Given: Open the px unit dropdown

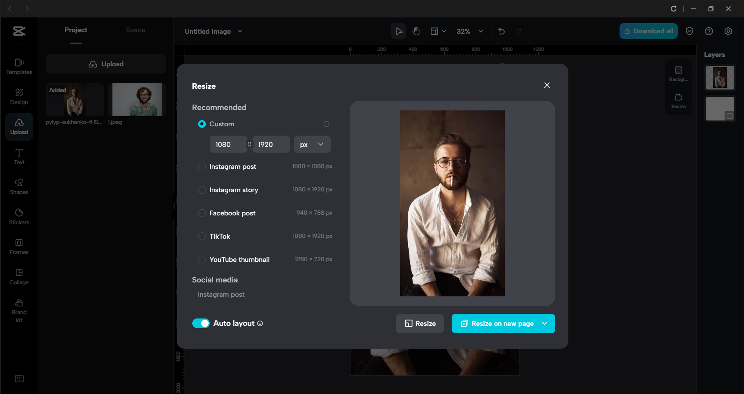Looking at the screenshot, I should (312, 144).
